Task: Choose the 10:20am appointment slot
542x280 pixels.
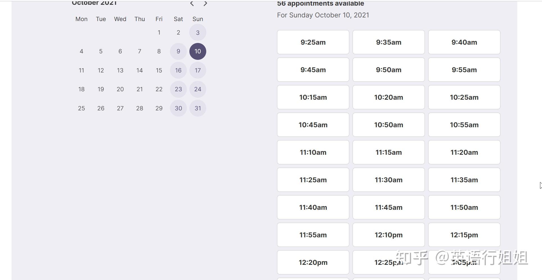Action: [389, 97]
